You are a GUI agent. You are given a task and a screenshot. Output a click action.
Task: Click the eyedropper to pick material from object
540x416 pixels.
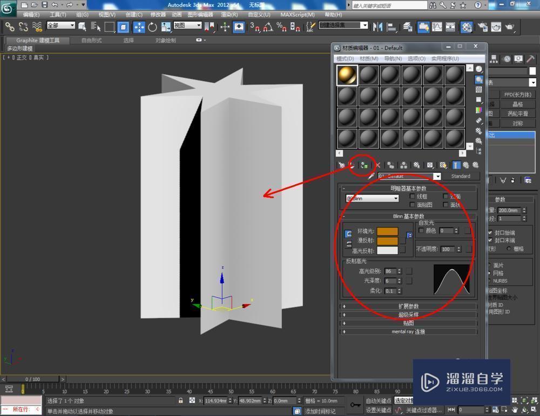click(x=371, y=176)
